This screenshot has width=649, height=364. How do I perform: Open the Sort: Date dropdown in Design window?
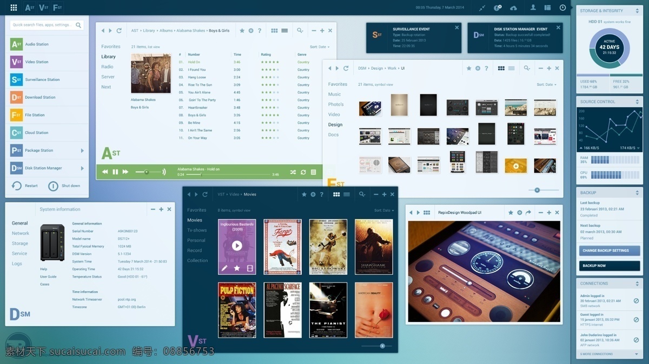coord(546,85)
